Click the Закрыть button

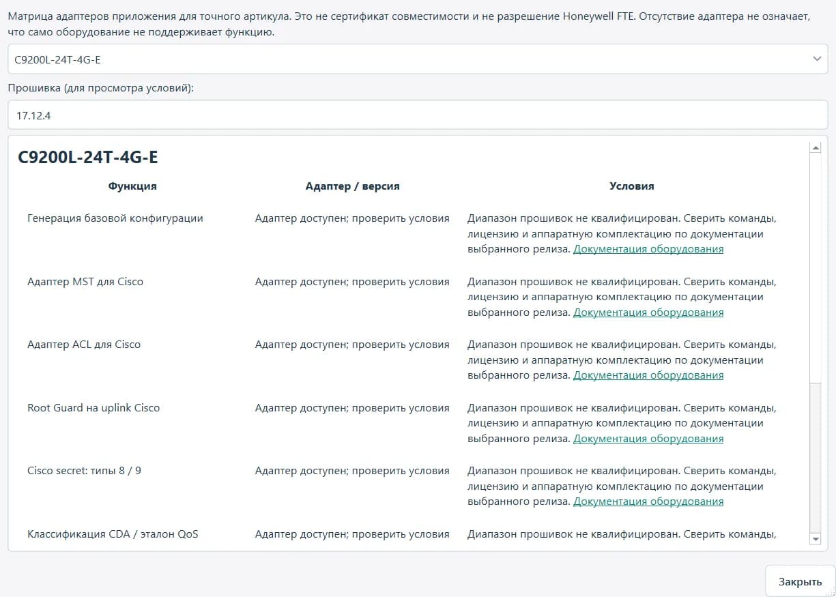tap(800, 582)
